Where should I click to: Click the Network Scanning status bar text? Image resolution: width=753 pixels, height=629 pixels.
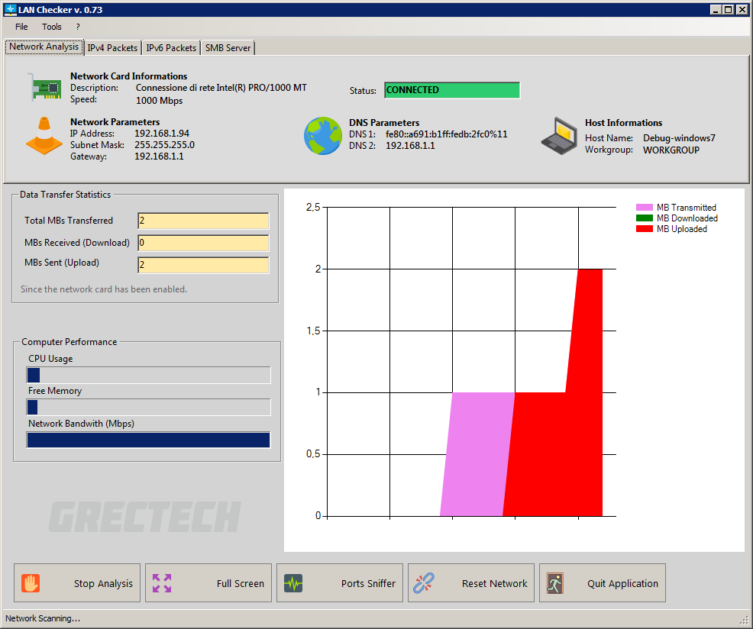pos(43,618)
